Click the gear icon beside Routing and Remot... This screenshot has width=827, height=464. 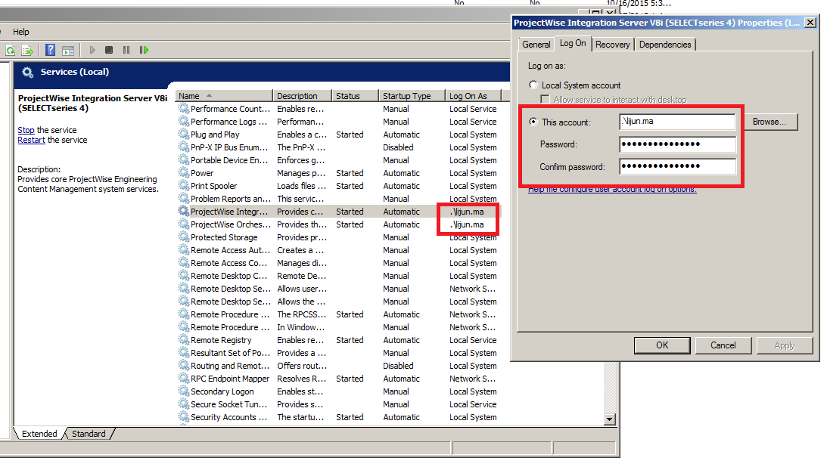tap(184, 366)
